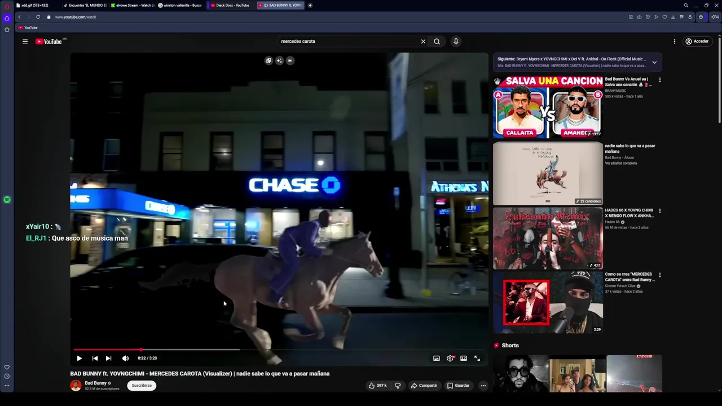Open options for Como se crea video
Screen dimensions: 722x406
[x=659, y=275]
